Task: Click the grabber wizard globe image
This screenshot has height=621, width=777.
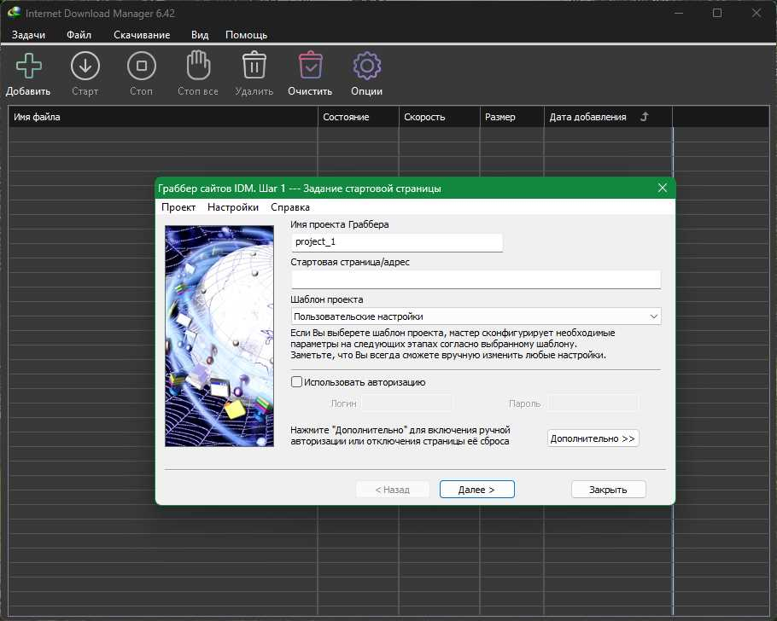Action: click(219, 336)
